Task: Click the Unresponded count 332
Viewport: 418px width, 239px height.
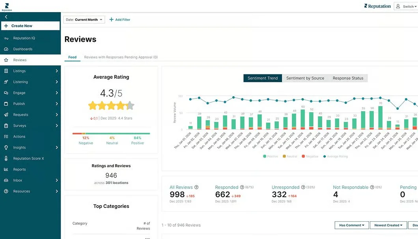Action: (279, 195)
